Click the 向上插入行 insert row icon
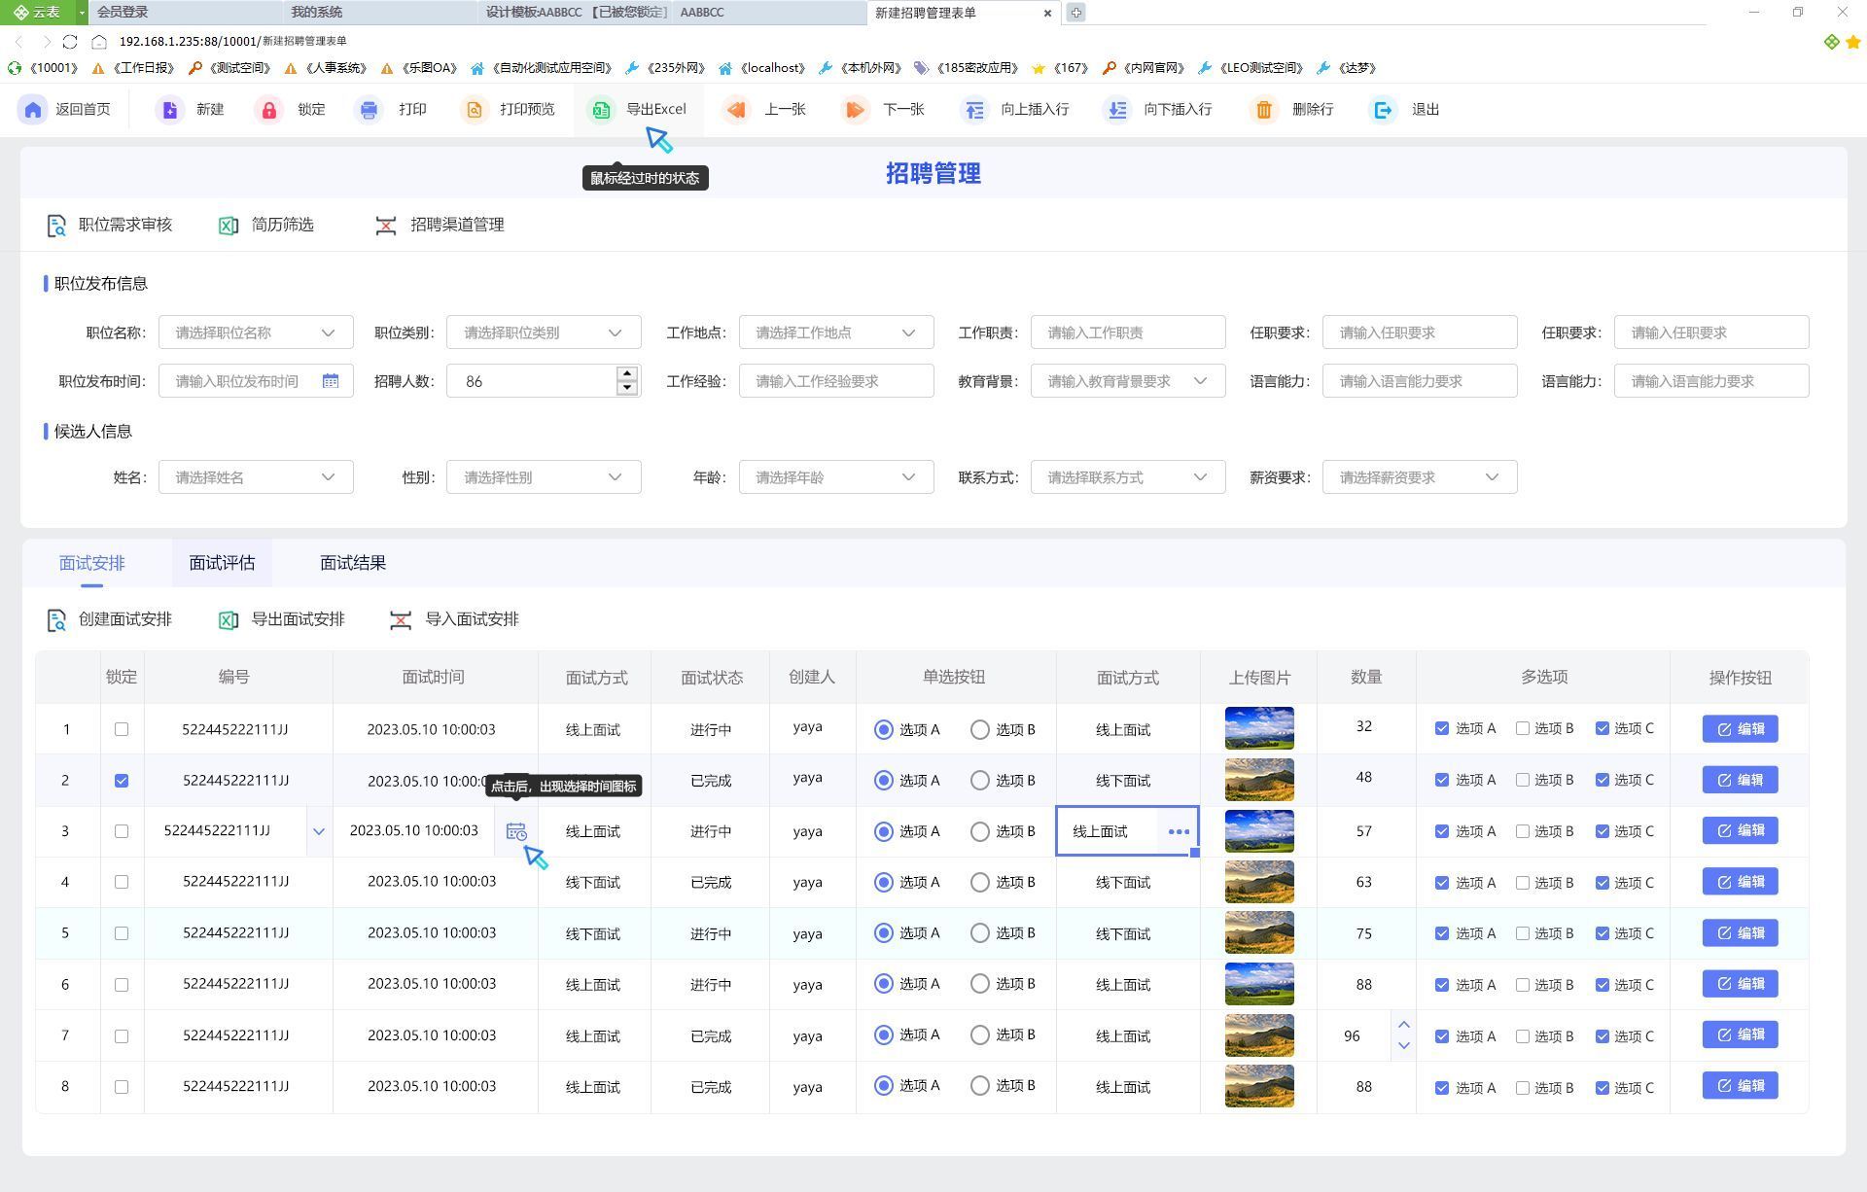 click(973, 109)
